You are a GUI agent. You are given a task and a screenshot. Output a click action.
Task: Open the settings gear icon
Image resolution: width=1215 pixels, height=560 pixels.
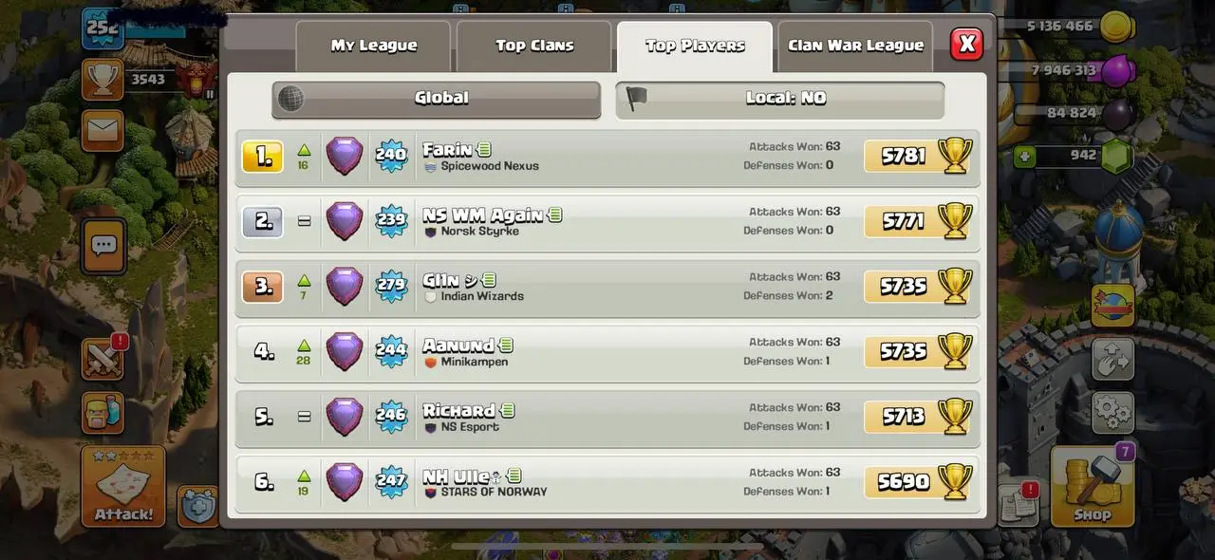1112,412
